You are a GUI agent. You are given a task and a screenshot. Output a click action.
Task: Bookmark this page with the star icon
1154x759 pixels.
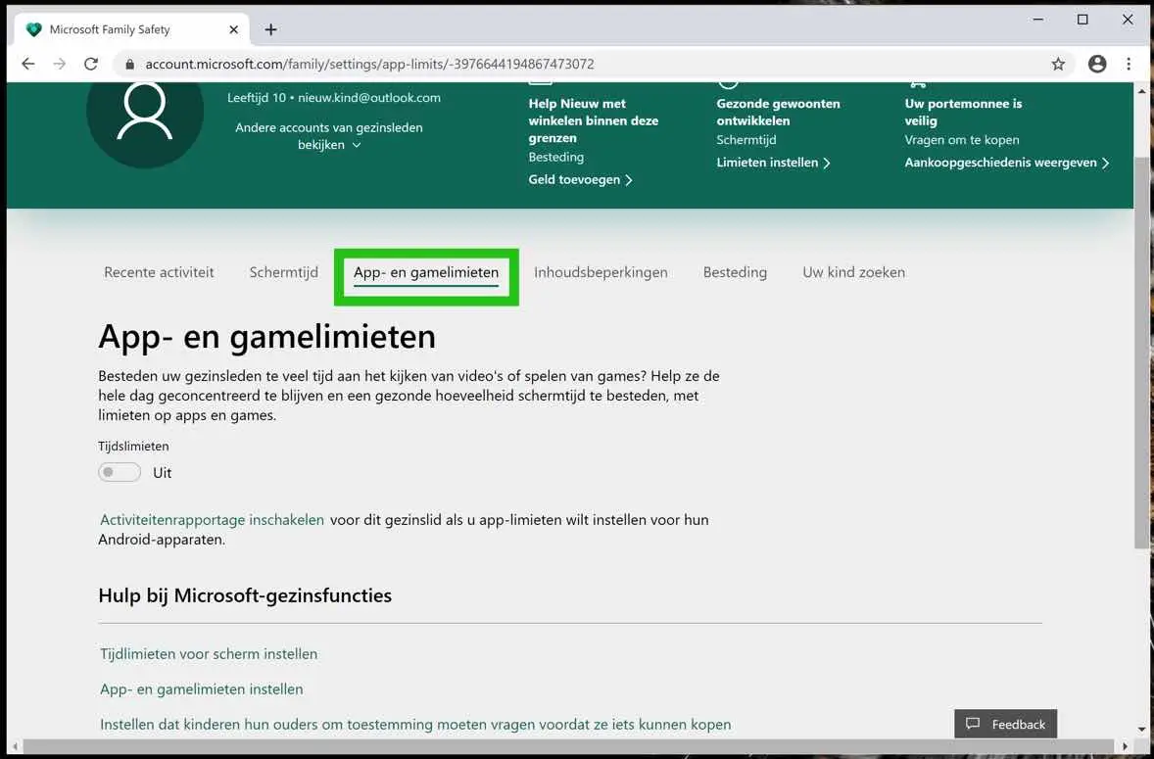(x=1058, y=64)
